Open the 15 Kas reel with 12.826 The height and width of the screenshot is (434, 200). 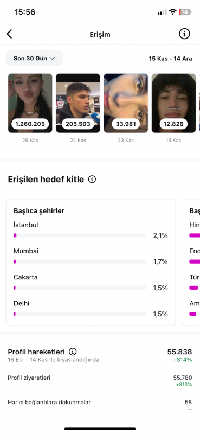click(174, 103)
